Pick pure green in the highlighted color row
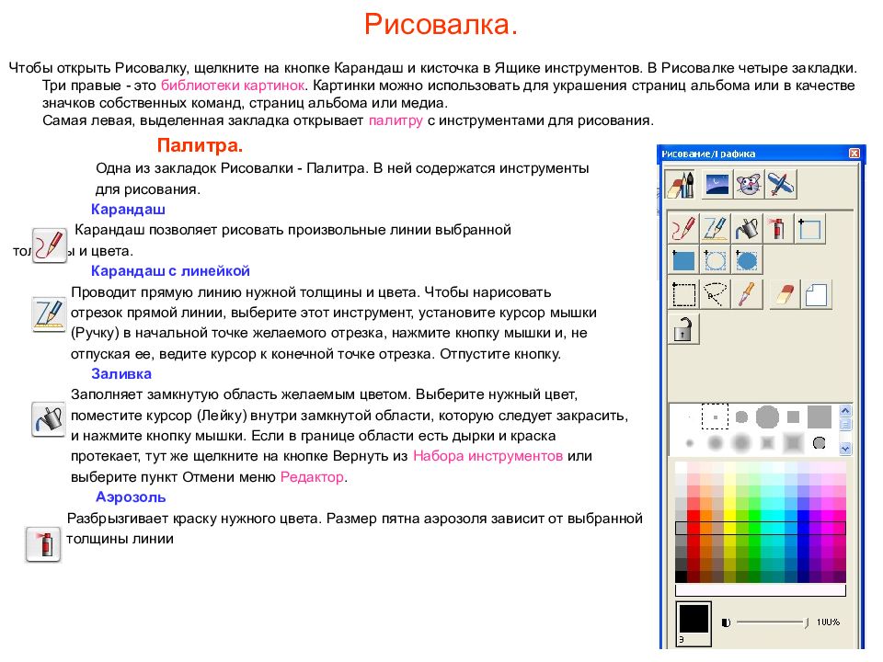883x662 pixels. [x=754, y=528]
